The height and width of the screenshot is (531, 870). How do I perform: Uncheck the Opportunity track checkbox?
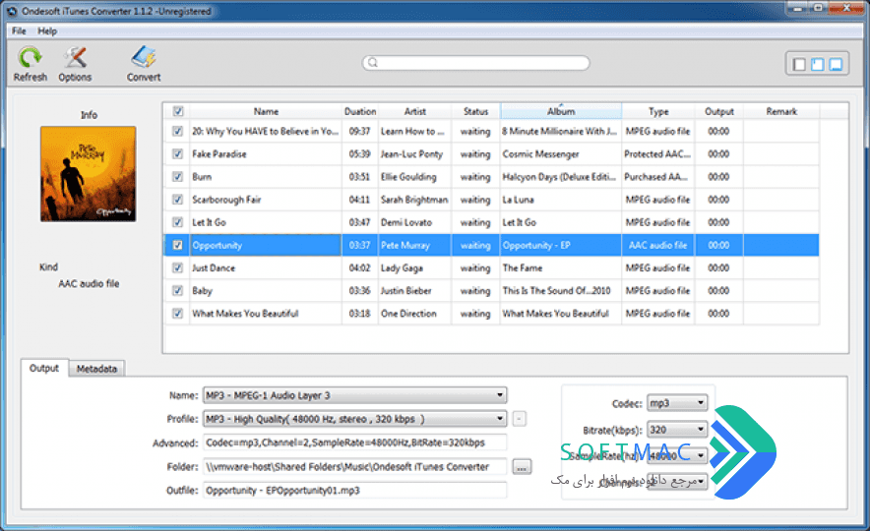coord(177,245)
